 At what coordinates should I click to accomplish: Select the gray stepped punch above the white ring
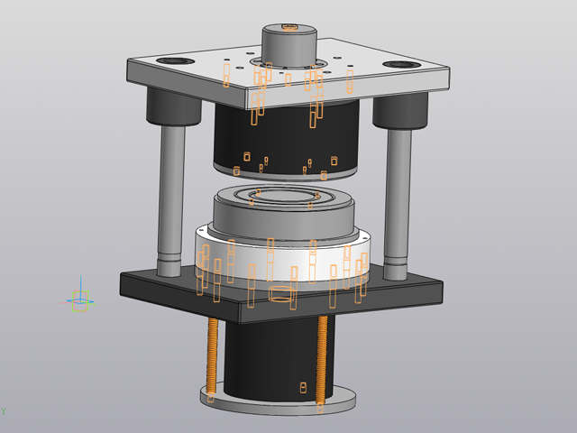click(283, 217)
